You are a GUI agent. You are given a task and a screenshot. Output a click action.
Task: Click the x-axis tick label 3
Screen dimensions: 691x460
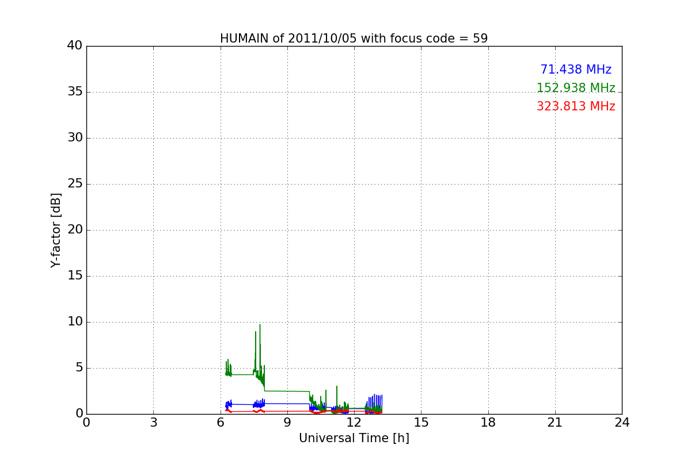coord(153,423)
